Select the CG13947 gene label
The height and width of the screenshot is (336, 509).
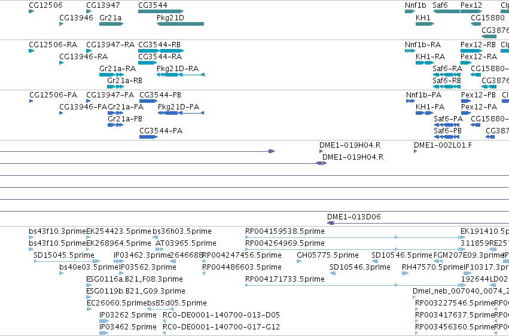coord(103,5)
